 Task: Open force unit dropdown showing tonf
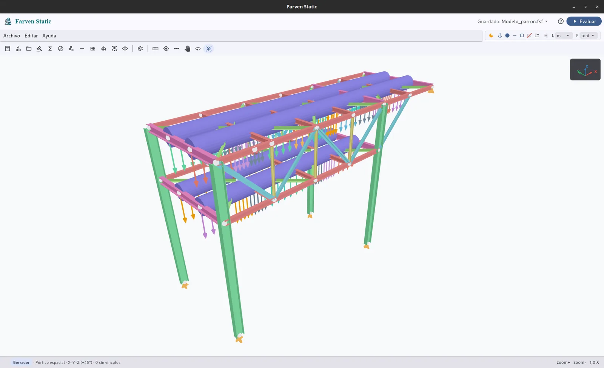(x=588, y=35)
